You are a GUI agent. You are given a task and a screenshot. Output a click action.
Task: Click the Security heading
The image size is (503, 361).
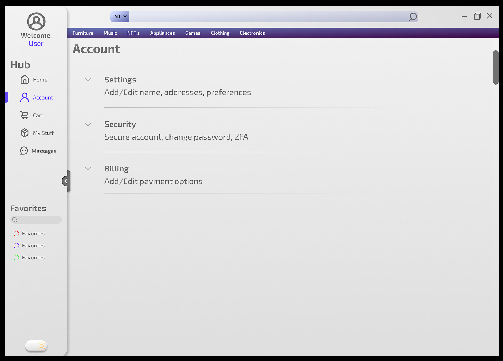120,124
